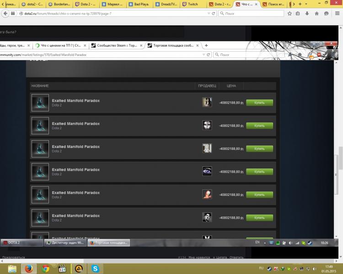Image resolution: width=343 pixels, height=274 pixels.
Task: Click the scroll-down arrow of the page scrollbar
Action: coord(341,257)
